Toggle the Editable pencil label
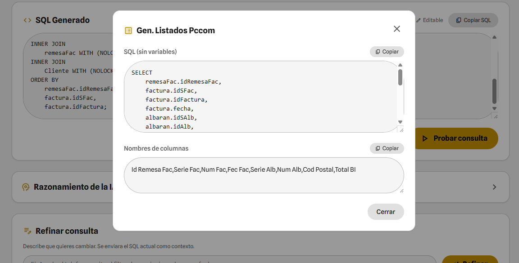 click(430, 20)
